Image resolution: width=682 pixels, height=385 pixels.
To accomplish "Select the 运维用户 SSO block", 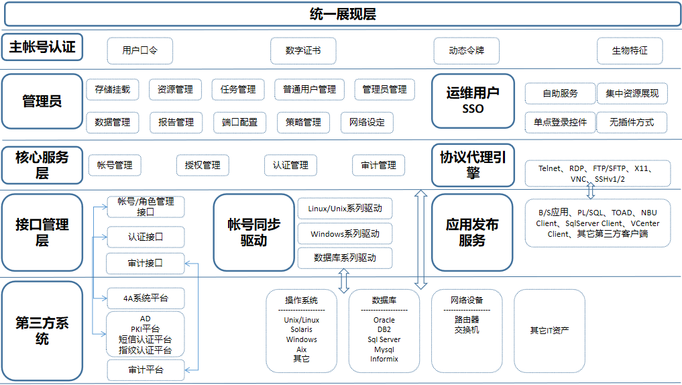I will (473, 101).
